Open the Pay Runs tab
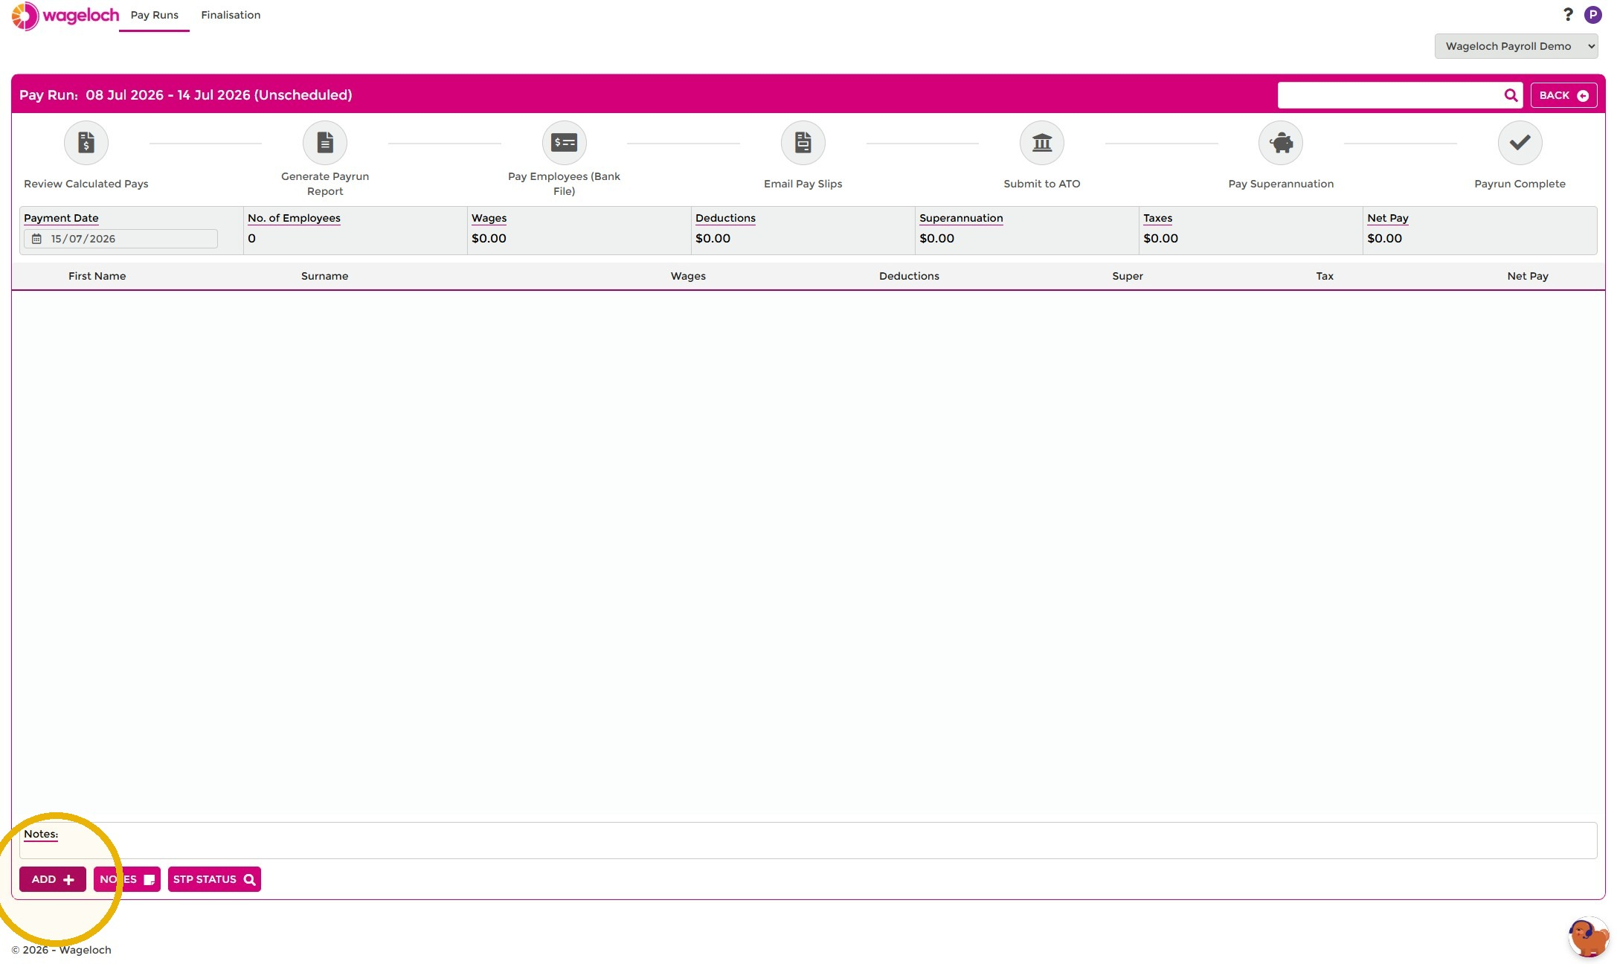 154,15
